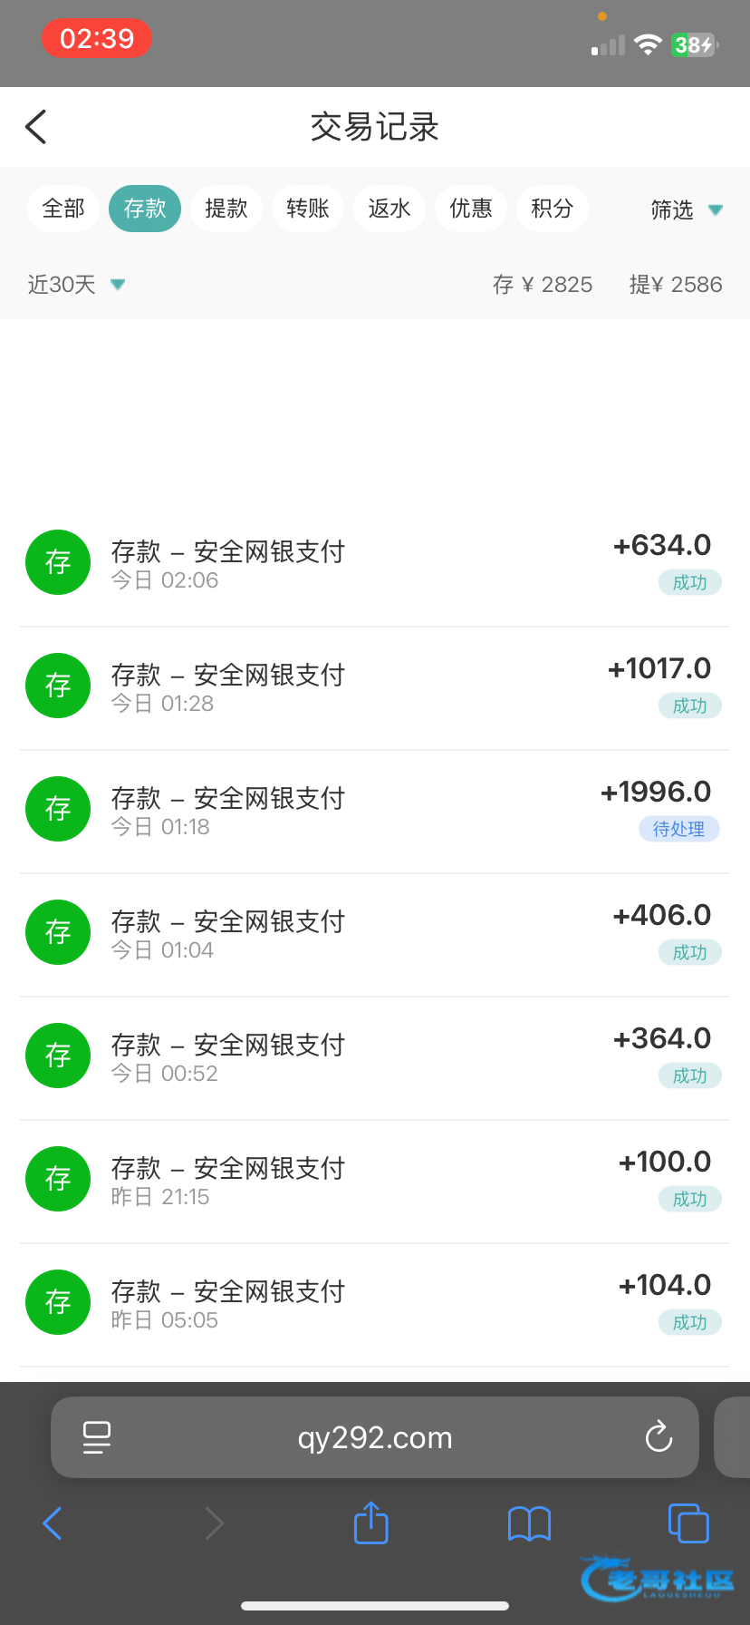Screen dimensions: 750x1625
Task: Tap the back arrow beside 交易记录
Action: pyautogui.click(x=36, y=127)
